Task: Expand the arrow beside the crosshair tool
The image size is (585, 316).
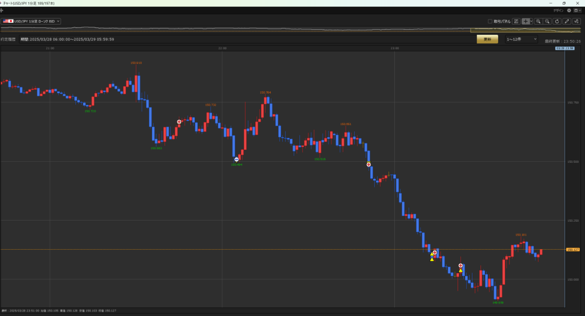Action: click(x=531, y=21)
